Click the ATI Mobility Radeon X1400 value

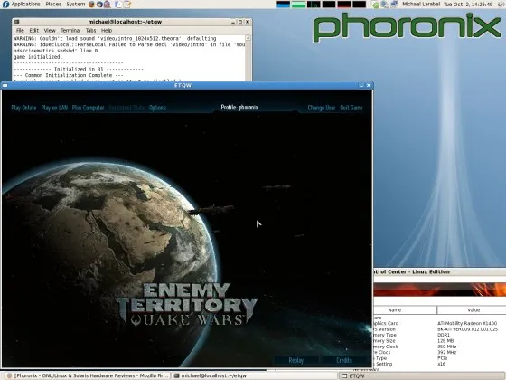467,323
